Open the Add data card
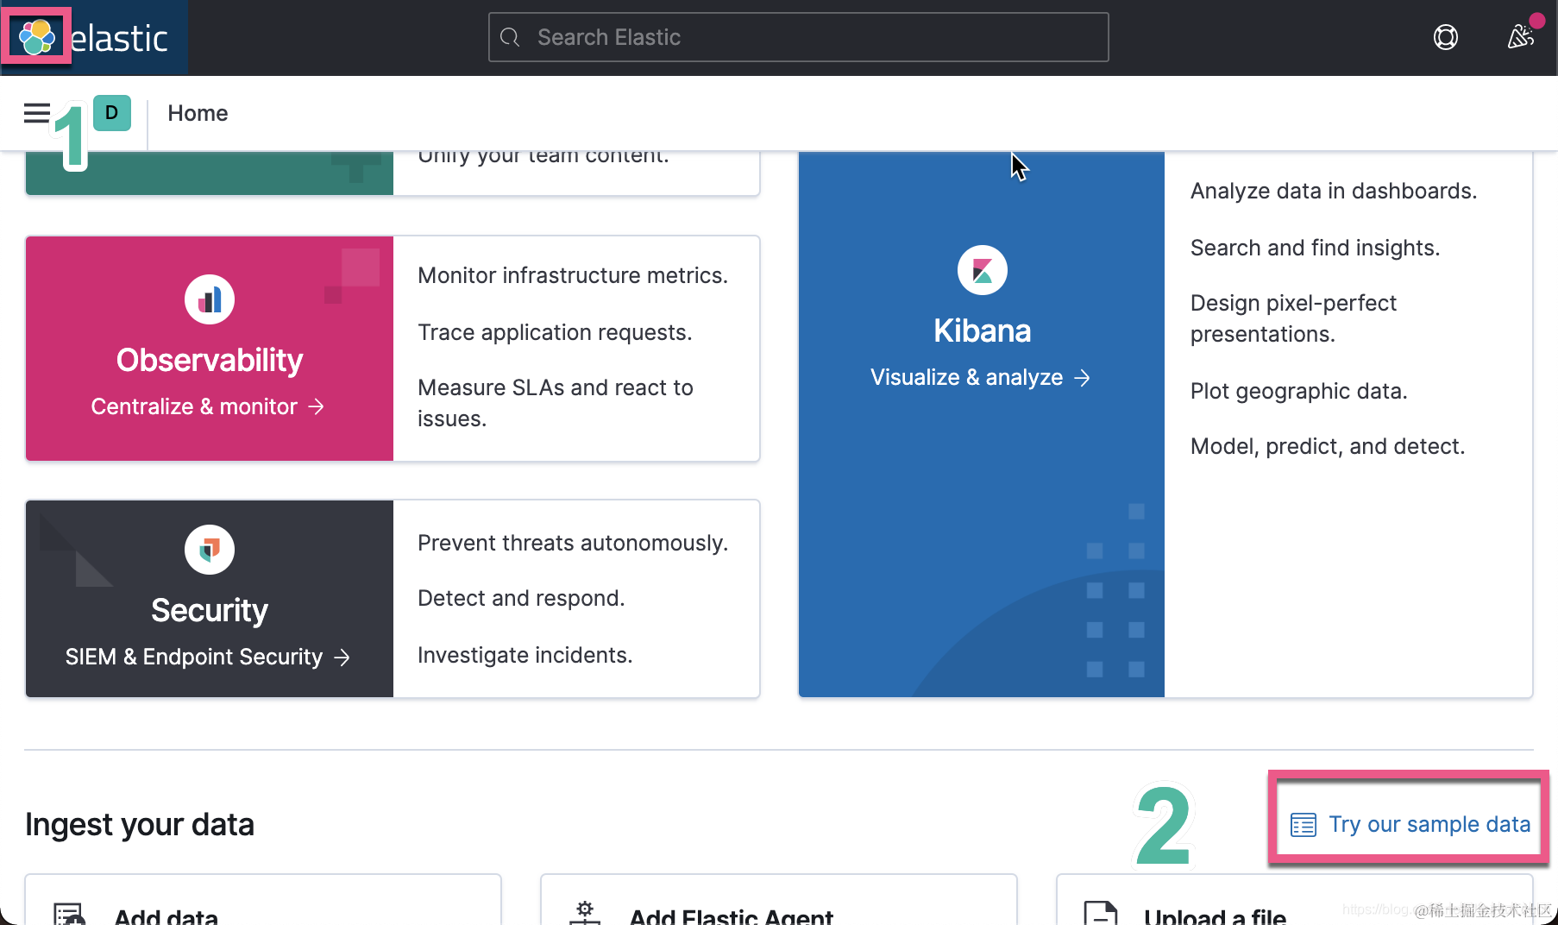This screenshot has height=925, width=1558. (263, 900)
